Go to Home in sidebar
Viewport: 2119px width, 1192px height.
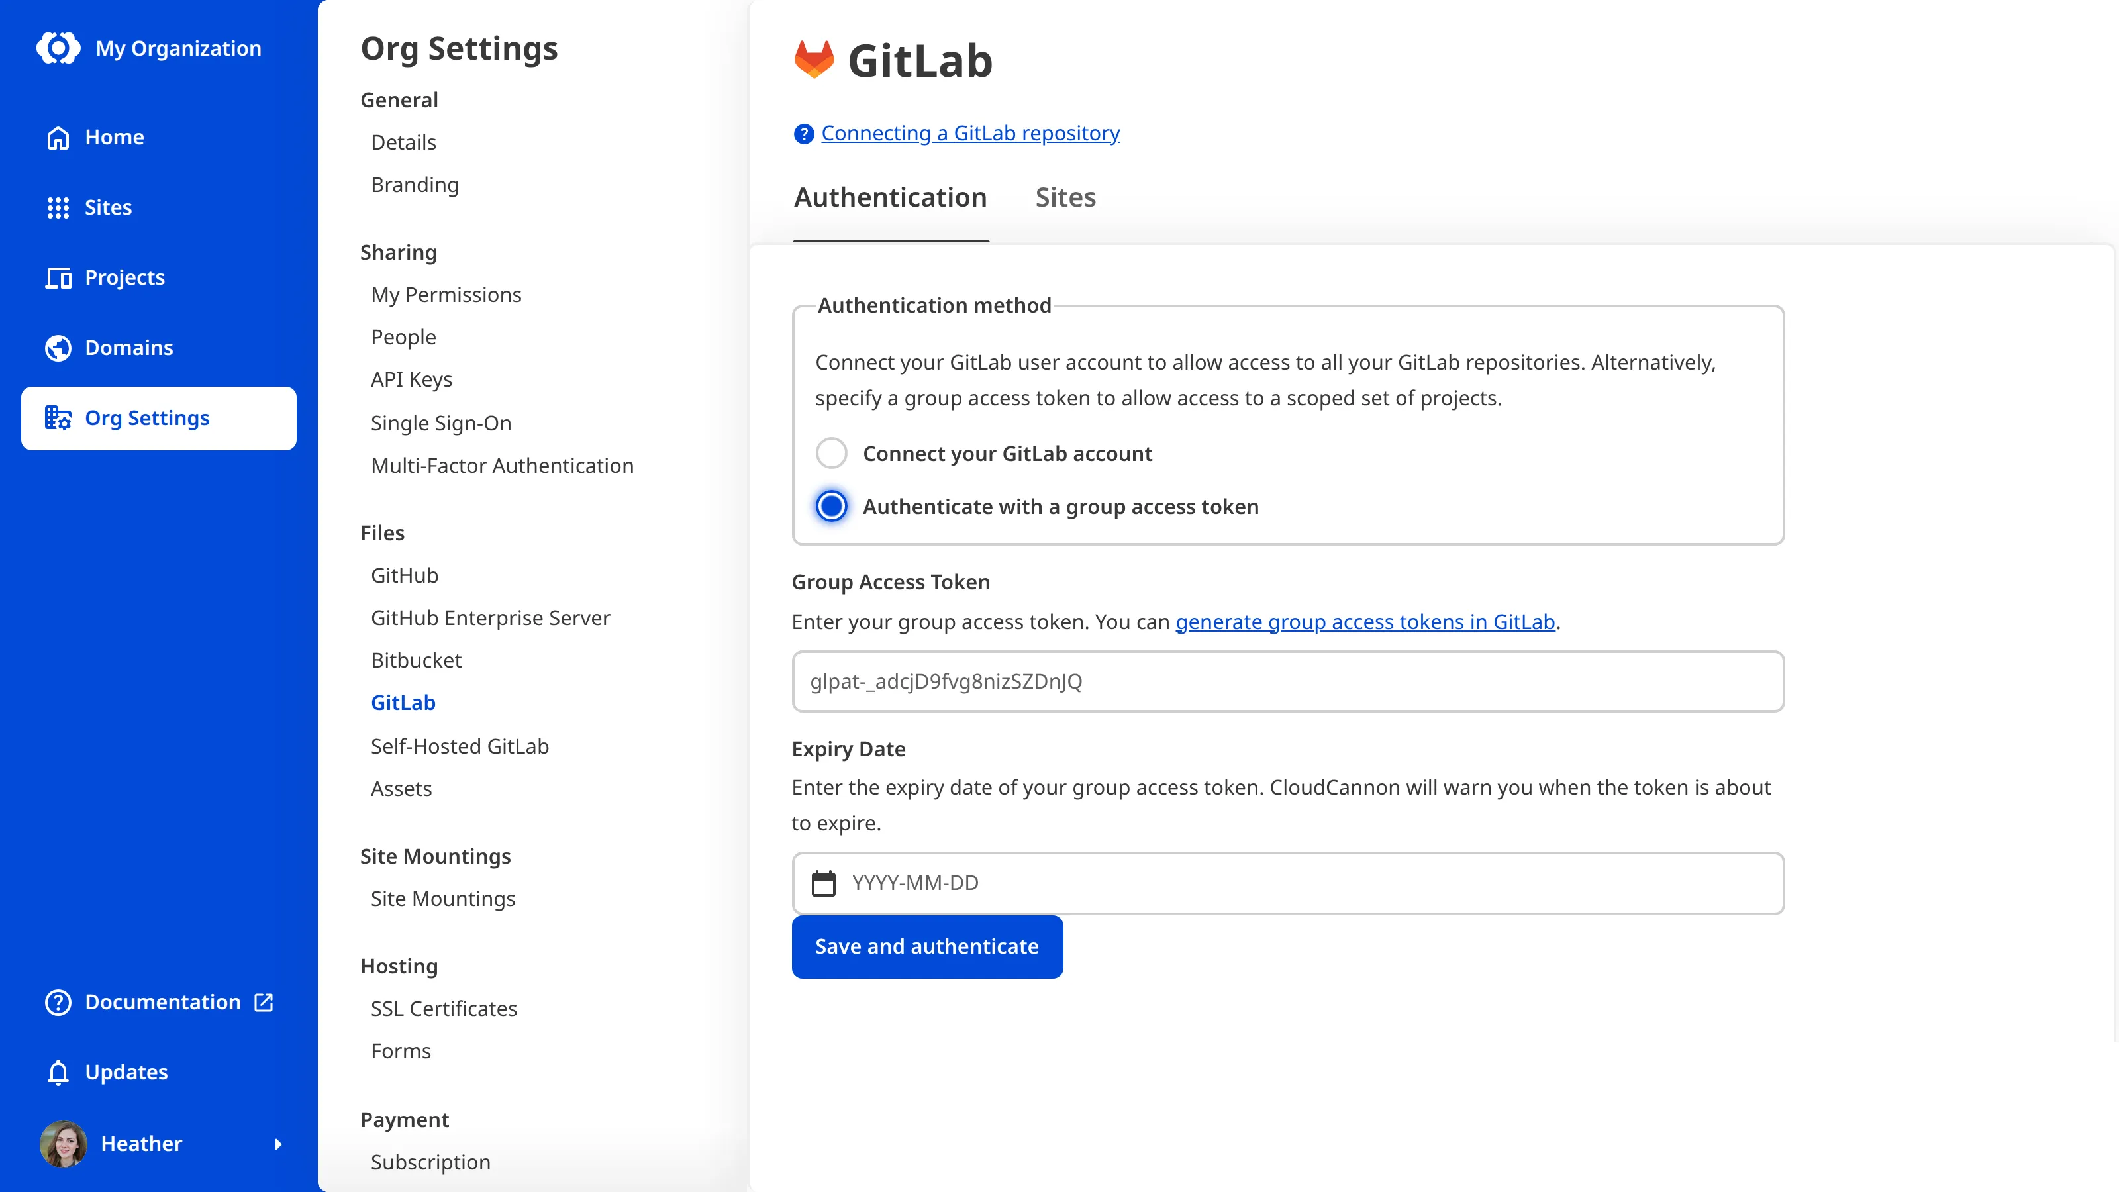pyautogui.click(x=159, y=137)
